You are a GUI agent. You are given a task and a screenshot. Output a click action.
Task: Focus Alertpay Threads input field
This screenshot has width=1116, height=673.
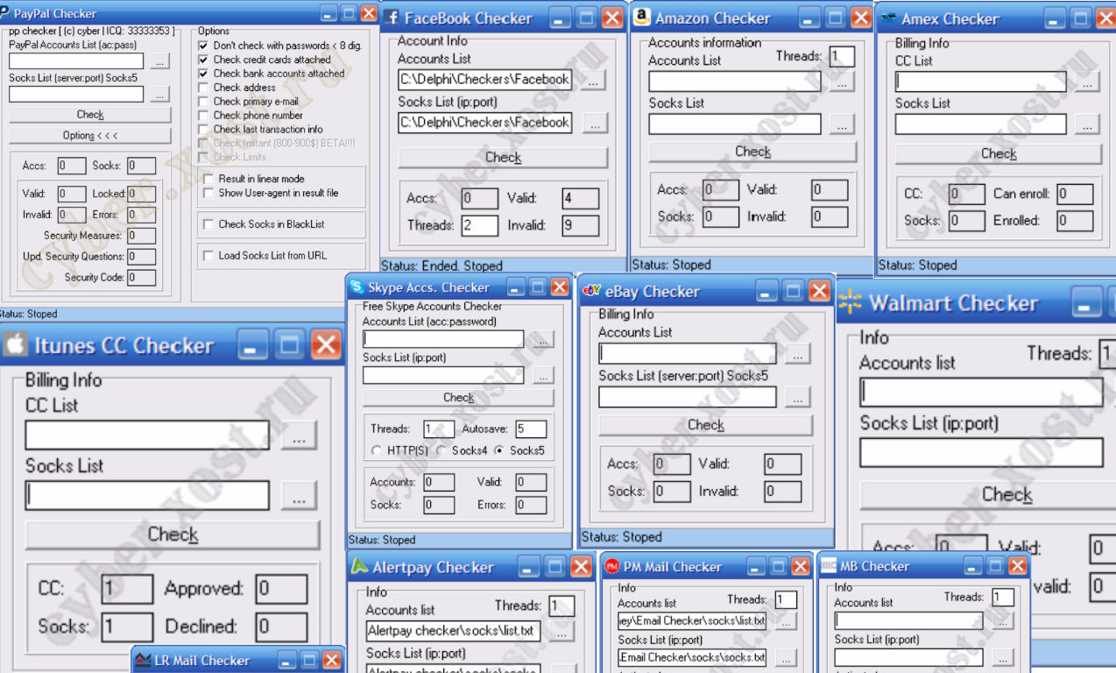point(562,606)
